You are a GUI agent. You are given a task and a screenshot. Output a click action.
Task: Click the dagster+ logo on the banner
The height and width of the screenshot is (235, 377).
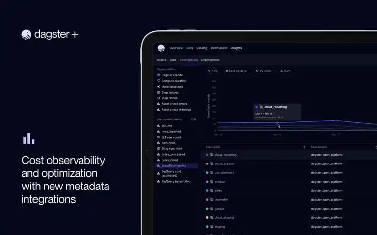tap(50, 35)
